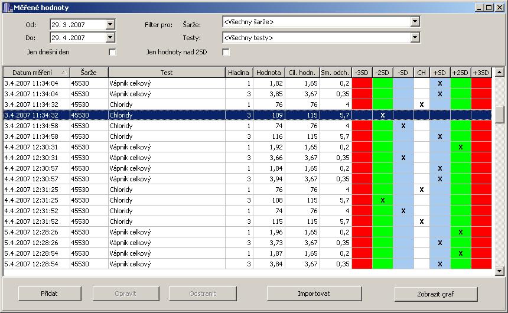Viewport: 508px width, 313px height.
Task: Click value 108 in Hodnota column
Action: click(x=277, y=200)
